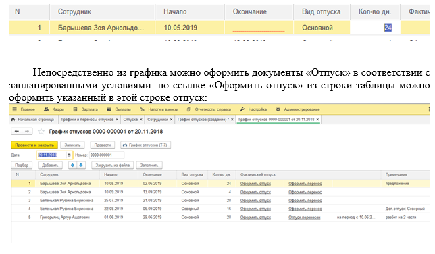Click the Зарплата calculator icon
This screenshot has height=254, width=435.
(75, 109)
